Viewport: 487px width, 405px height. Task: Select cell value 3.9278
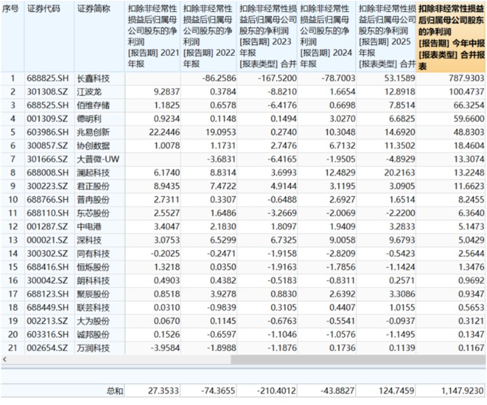point(223,294)
